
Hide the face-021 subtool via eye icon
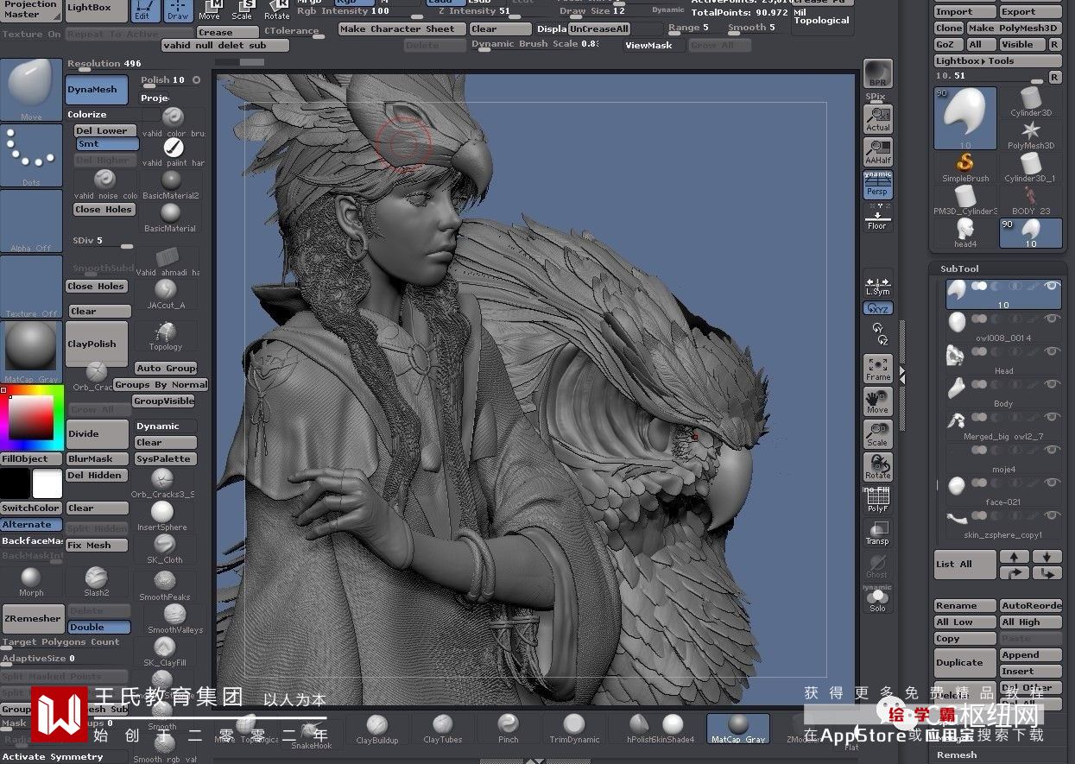click(x=1052, y=483)
